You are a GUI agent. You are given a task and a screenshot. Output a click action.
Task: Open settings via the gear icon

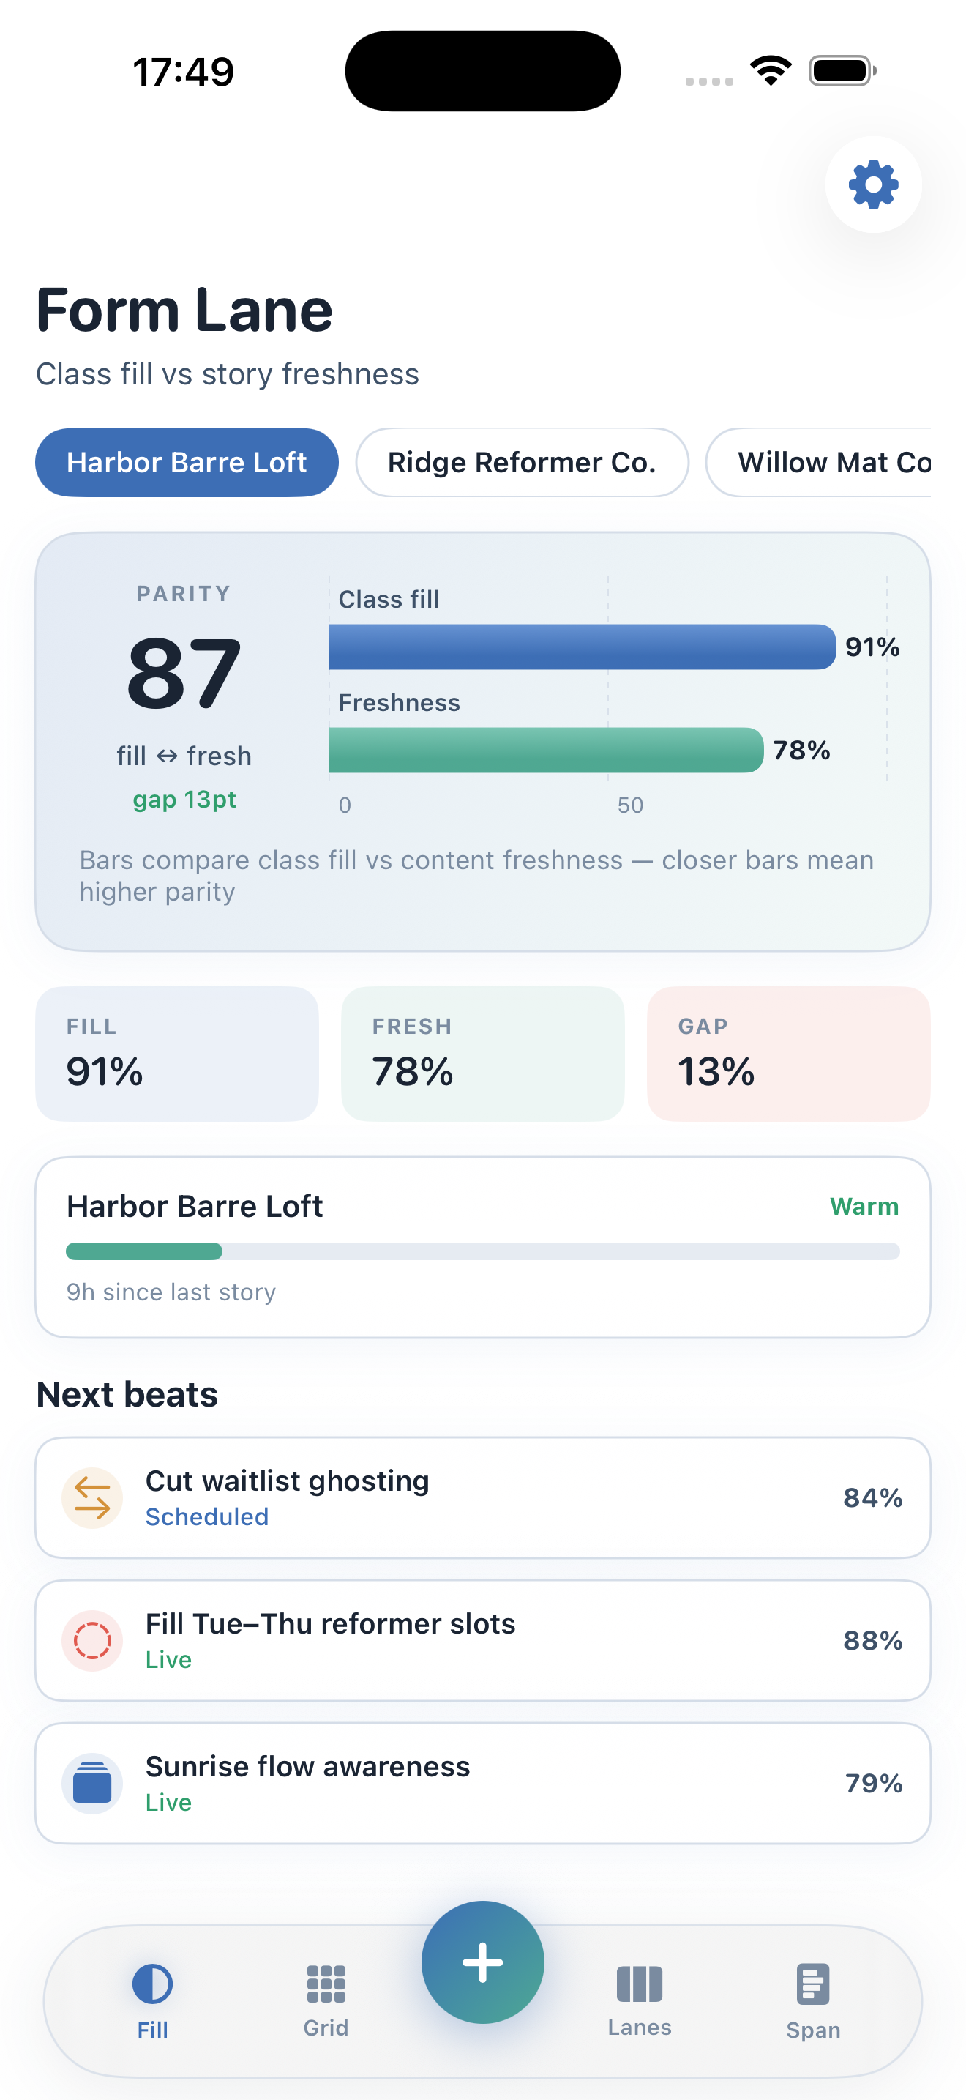[873, 185]
